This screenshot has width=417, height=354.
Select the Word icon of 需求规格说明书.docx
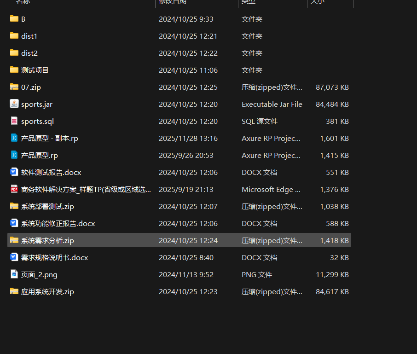[14, 257]
